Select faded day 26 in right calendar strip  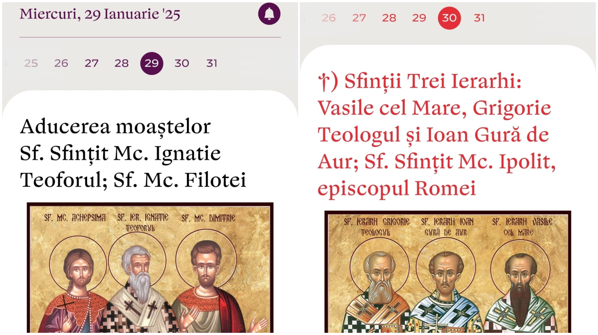pyautogui.click(x=329, y=18)
